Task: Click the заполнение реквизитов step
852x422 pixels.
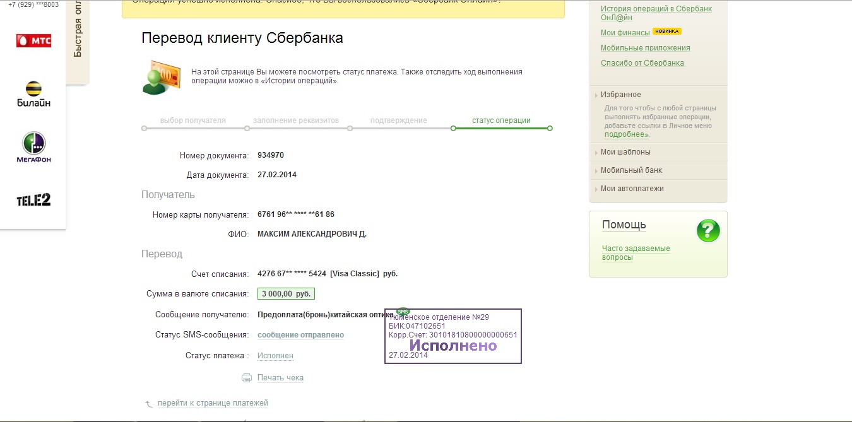Action: 296,120
